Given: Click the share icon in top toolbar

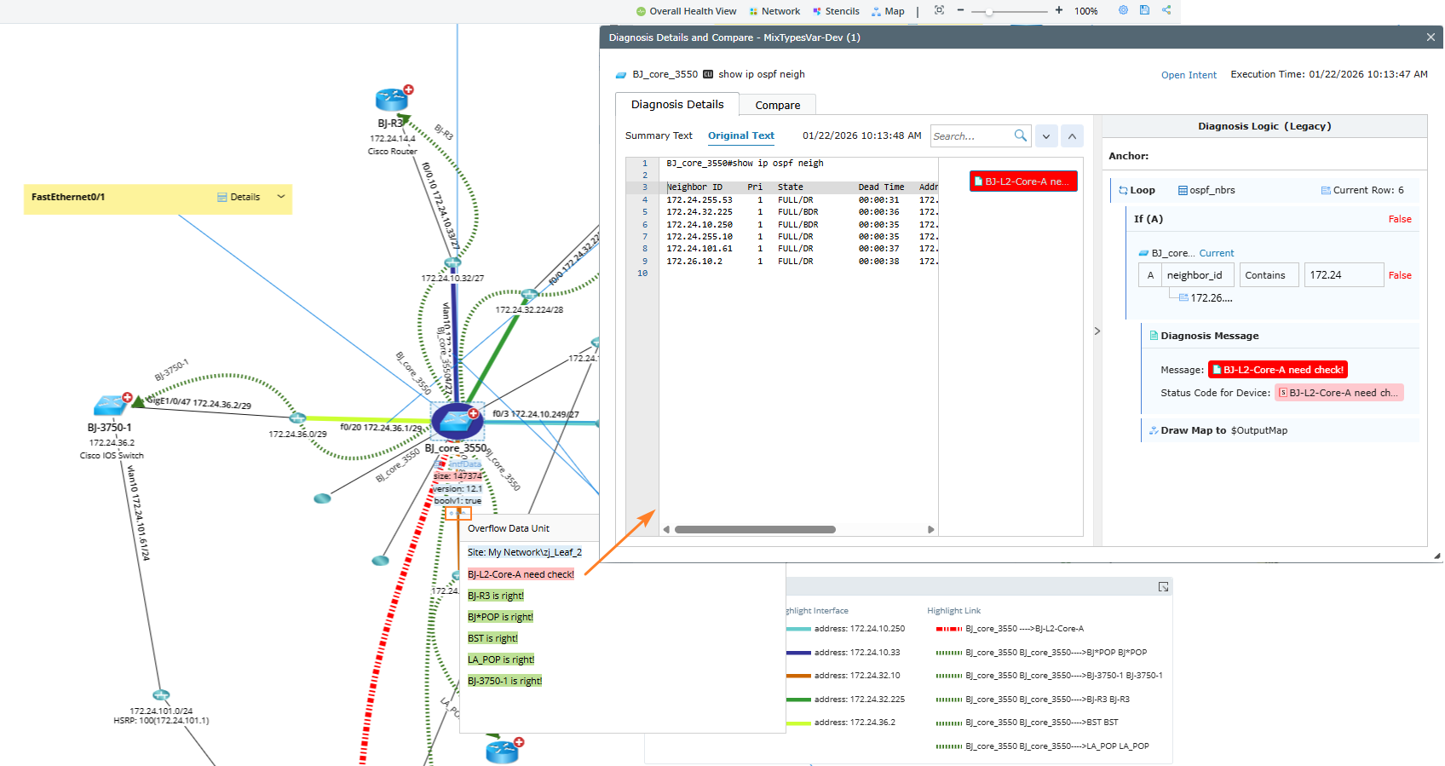Looking at the screenshot, I should click(x=1166, y=10).
